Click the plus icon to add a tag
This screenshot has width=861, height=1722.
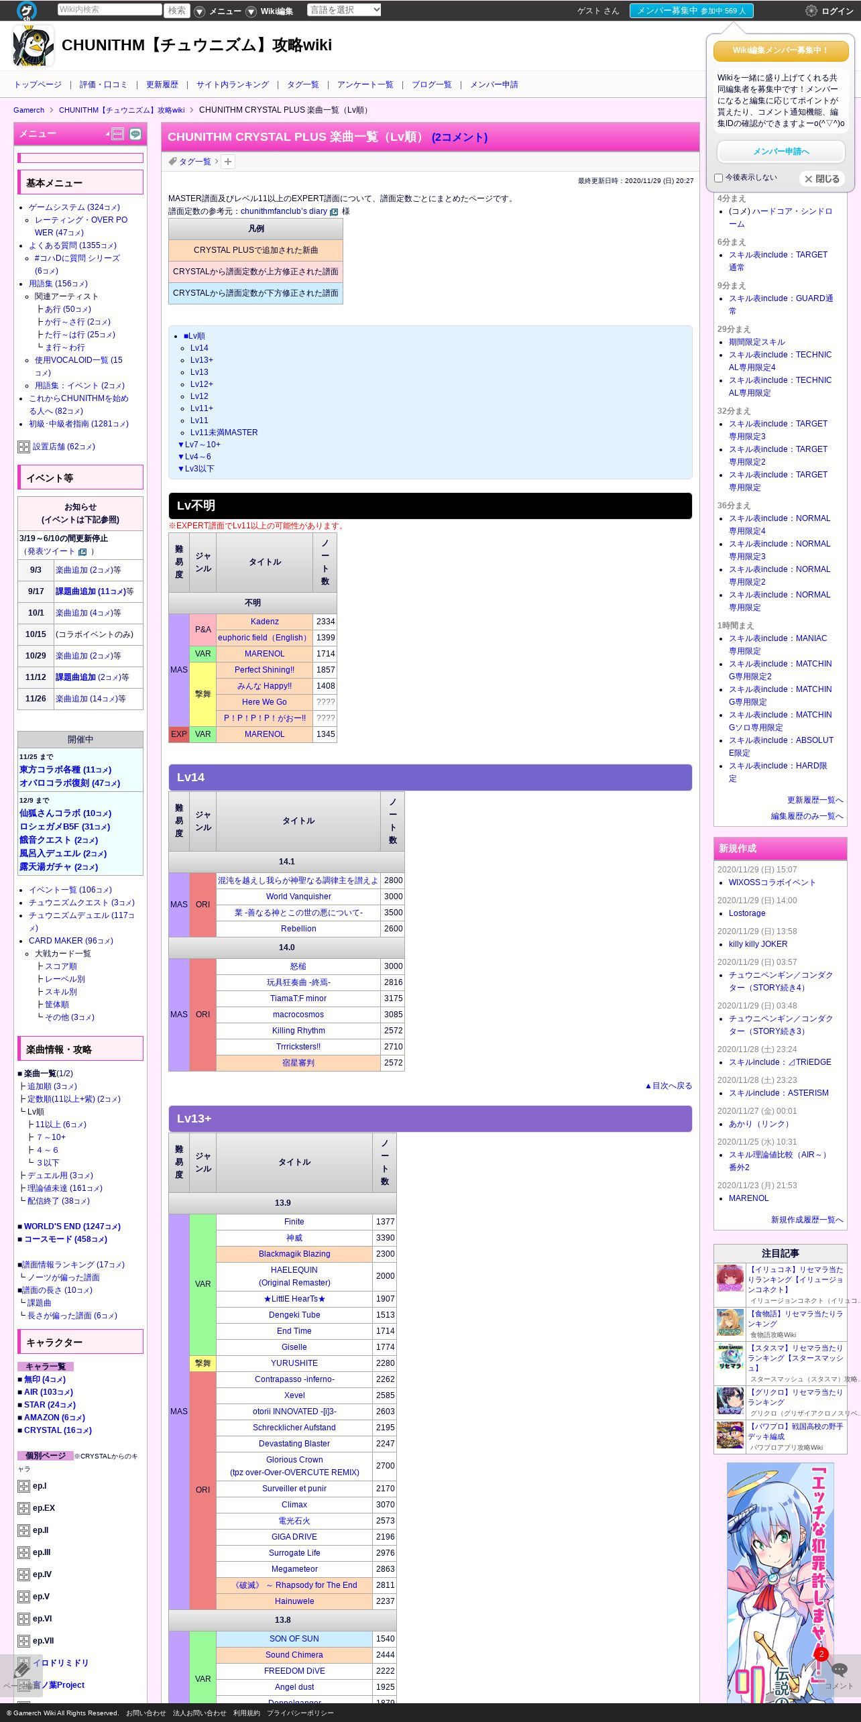pos(228,162)
